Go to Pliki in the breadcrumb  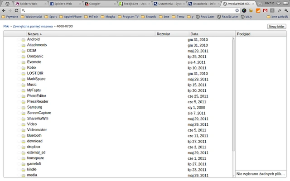(6, 26)
